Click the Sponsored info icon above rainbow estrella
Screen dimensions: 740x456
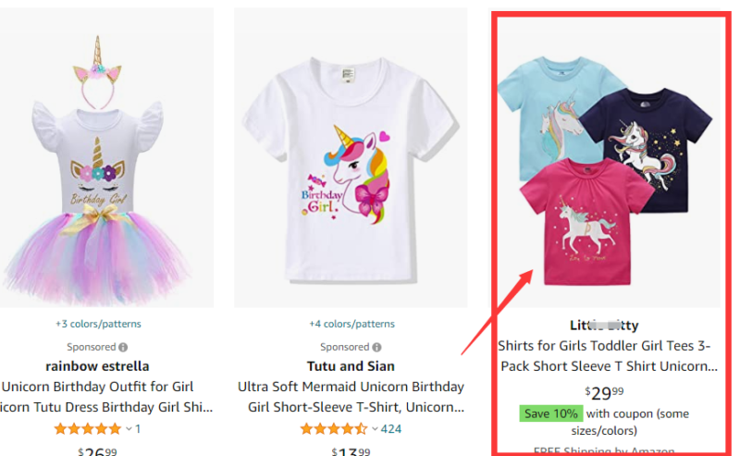click(124, 347)
